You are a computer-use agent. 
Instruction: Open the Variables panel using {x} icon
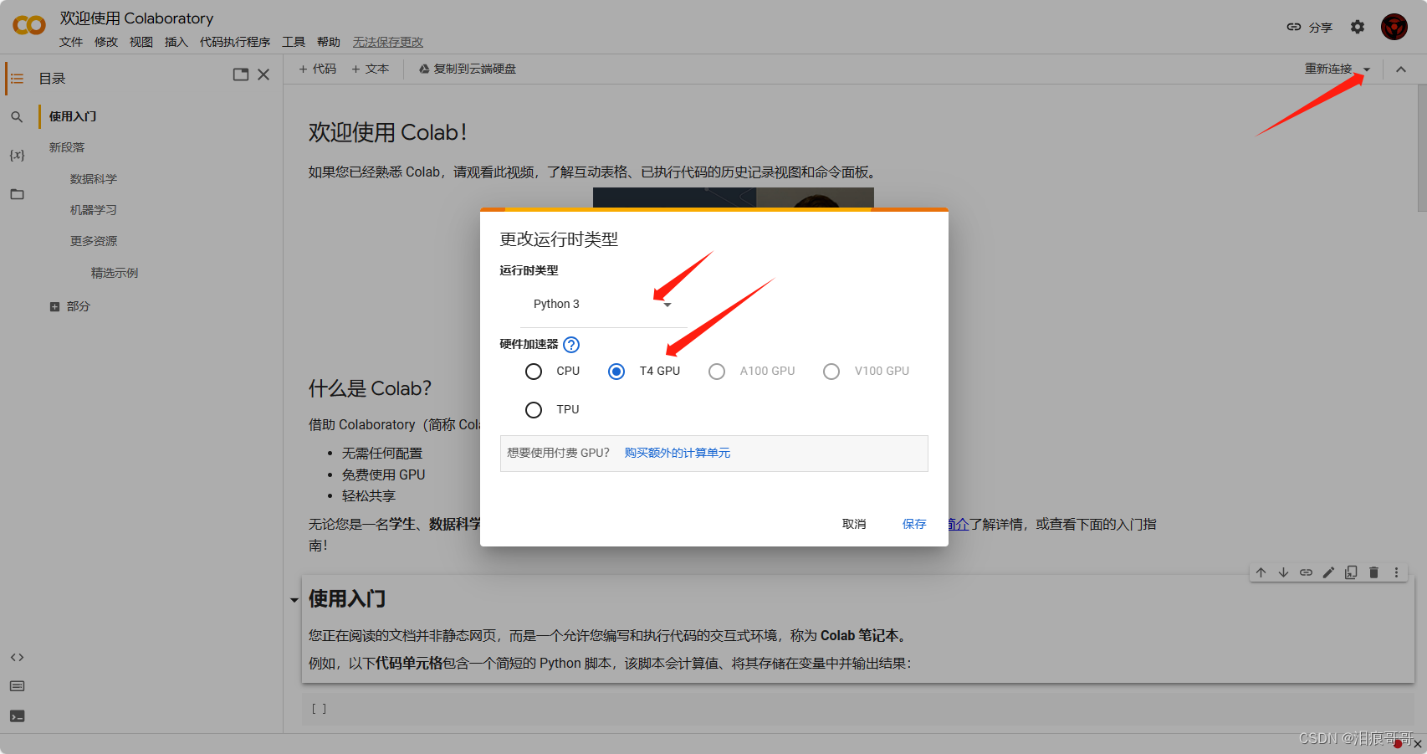click(17, 155)
